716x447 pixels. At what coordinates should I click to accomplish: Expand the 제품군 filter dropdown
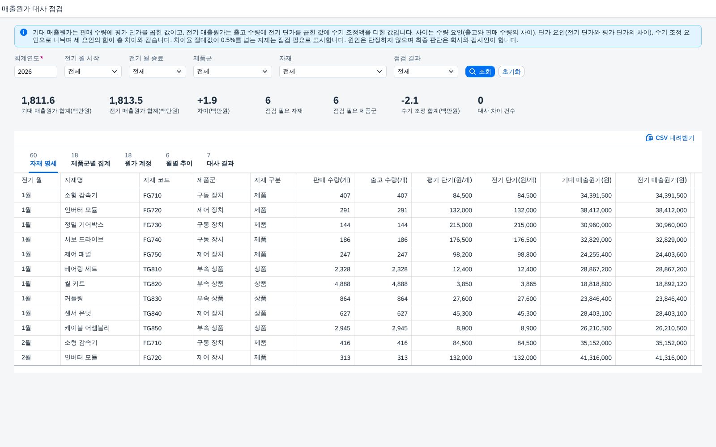click(x=233, y=72)
